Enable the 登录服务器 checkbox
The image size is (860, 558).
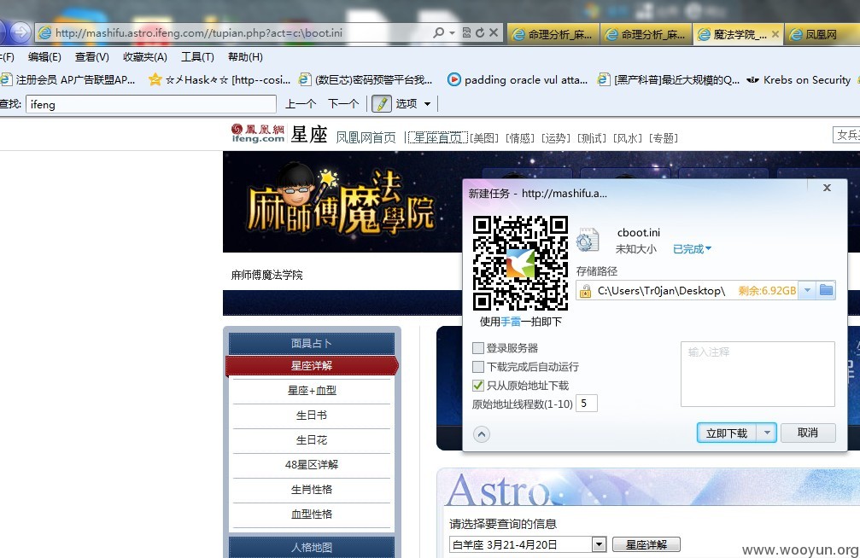point(478,348)
